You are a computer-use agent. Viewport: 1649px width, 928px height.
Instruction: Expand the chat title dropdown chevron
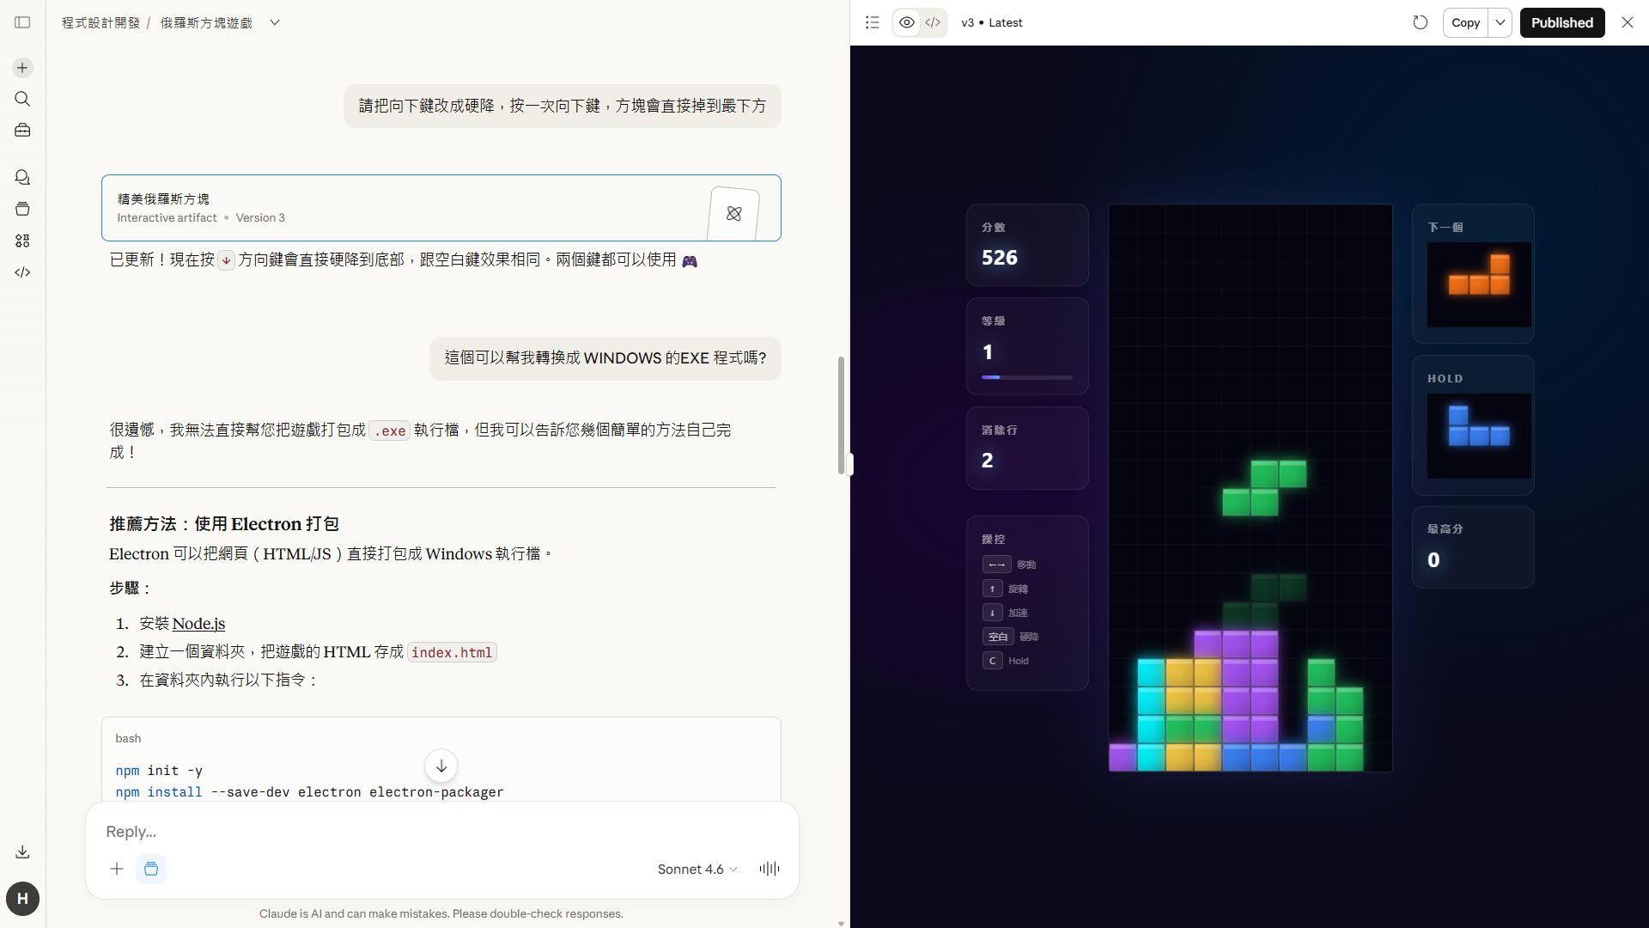(x=275, y=22)
